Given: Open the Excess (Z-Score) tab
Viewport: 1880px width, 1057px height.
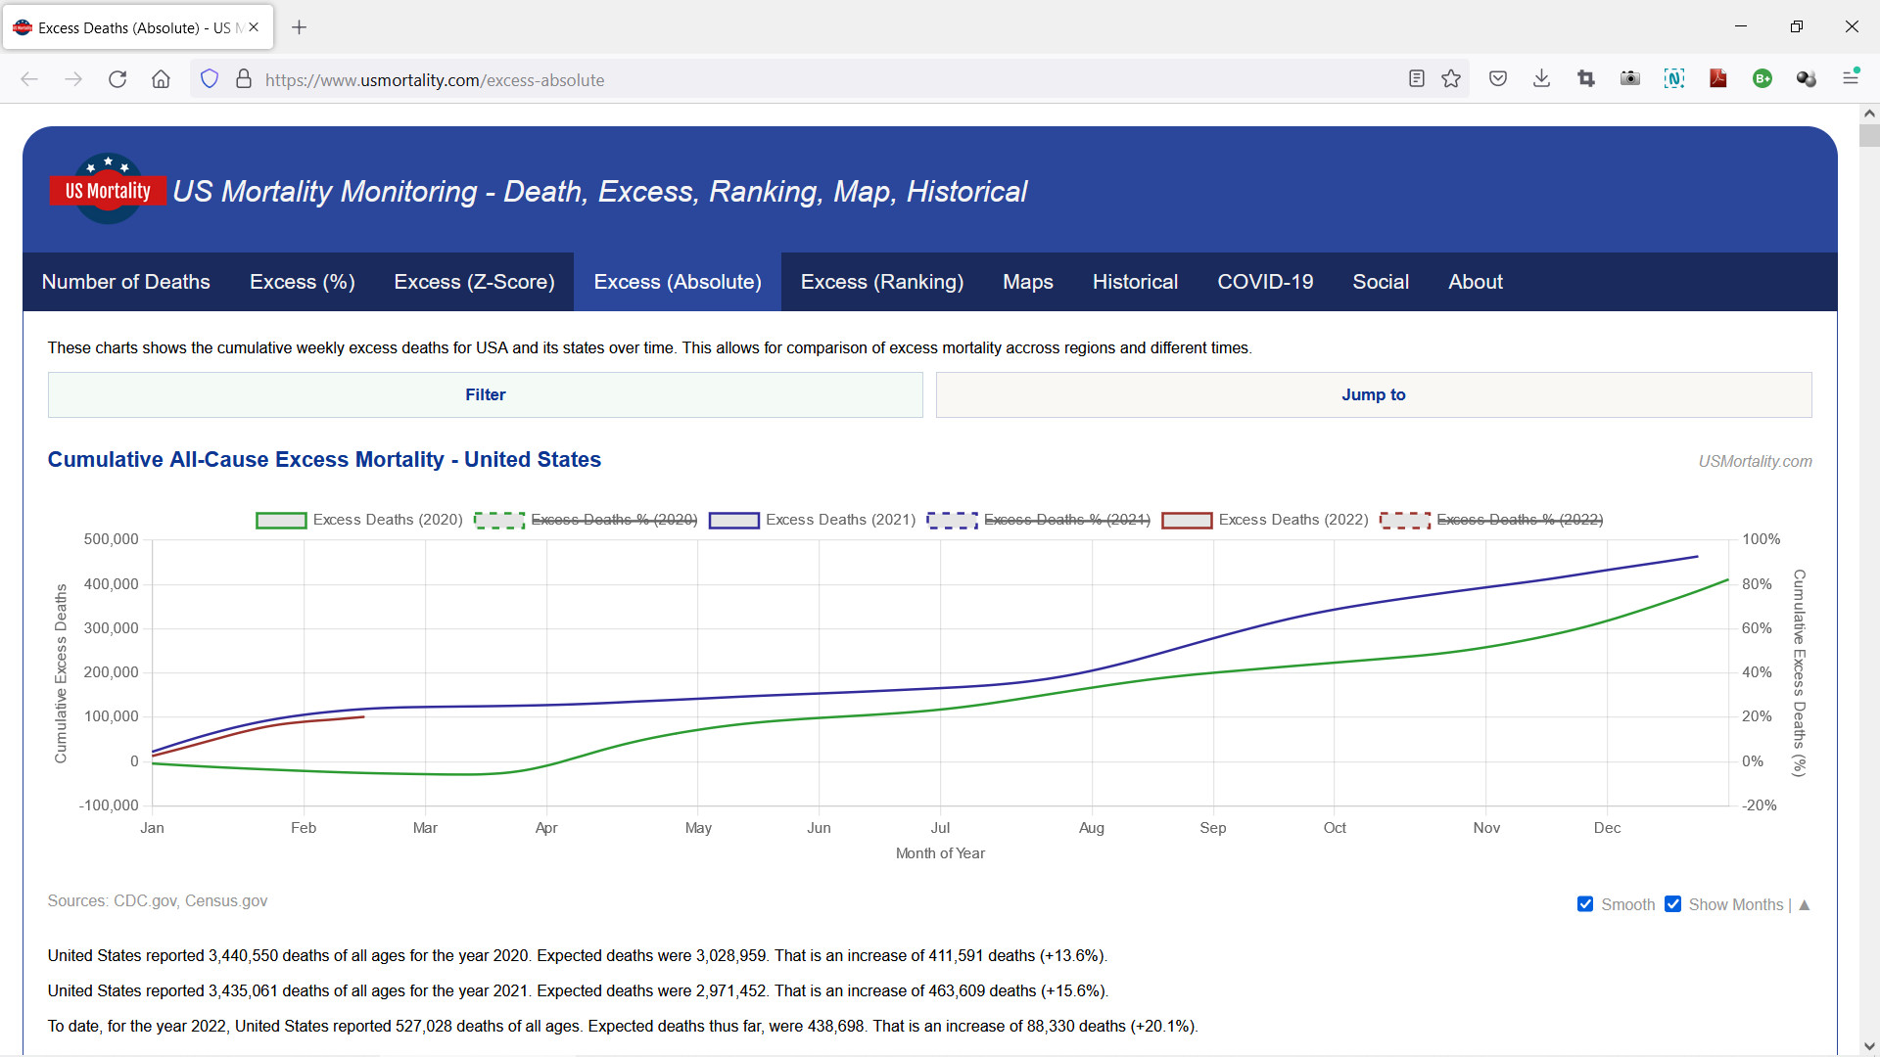Looking at the screenshot, I should pos(474,282).
